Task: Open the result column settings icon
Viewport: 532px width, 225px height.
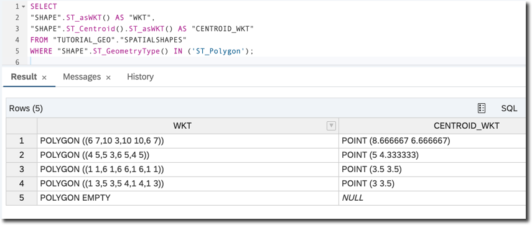Action: coord(481,108)
